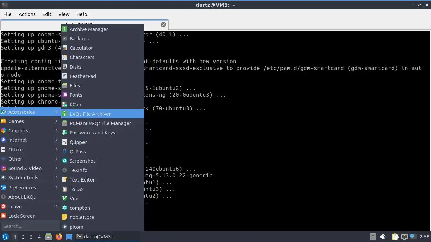
Task: Switch to virtual desktop 4
Action: (39, 237)
